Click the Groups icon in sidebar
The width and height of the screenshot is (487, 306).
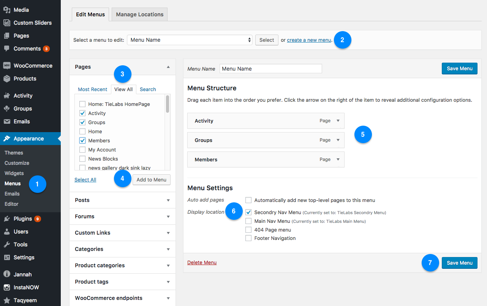click(6, 109)
